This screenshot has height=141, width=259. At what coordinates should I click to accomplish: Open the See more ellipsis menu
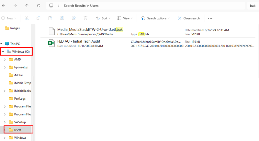pos(210,18)
